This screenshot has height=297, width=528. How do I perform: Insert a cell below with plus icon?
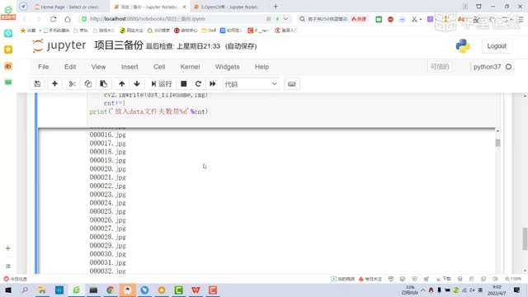point(54,84)
